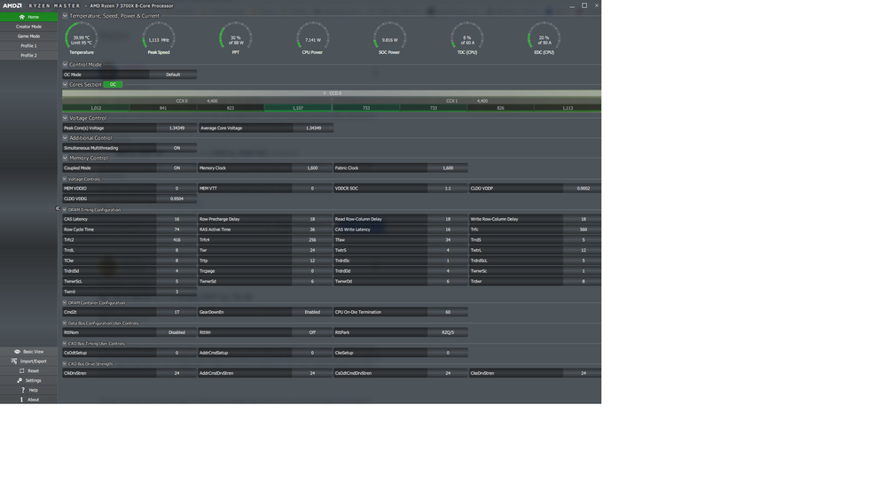
Task: Select core bar showing 1,012 MHz
Action: [96, 108]
